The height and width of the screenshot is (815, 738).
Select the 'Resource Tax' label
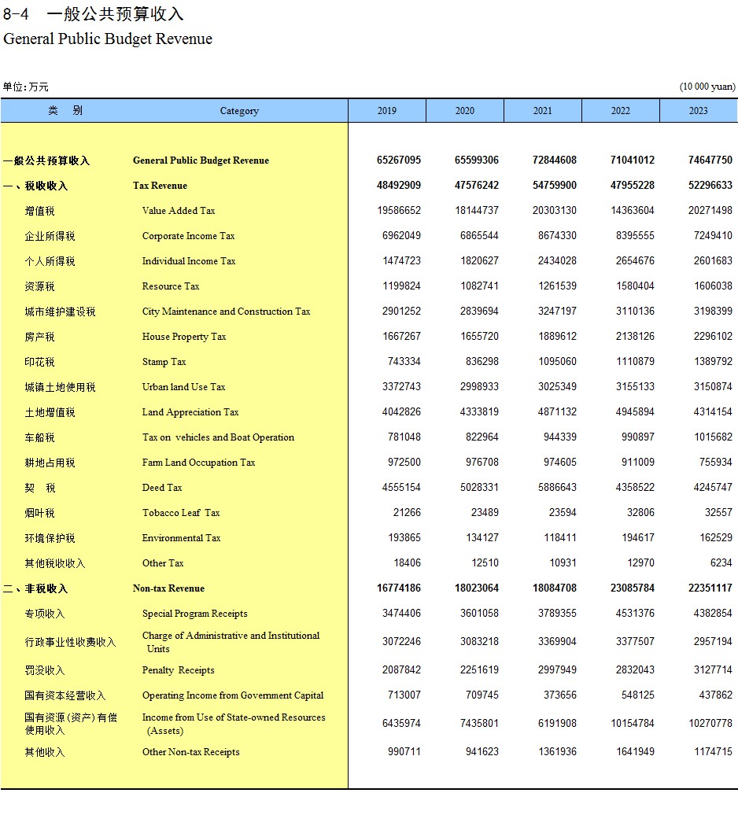tap(171, 286)
